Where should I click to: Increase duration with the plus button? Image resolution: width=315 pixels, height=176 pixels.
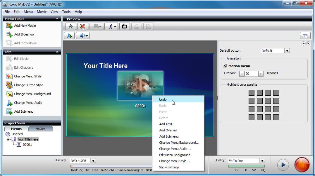[x=261, y=74]
